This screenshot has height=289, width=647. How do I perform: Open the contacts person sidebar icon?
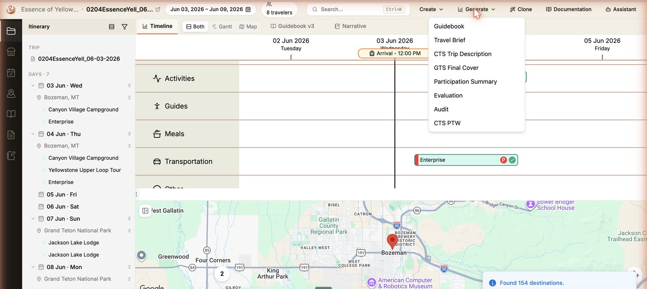click(11, 93)
